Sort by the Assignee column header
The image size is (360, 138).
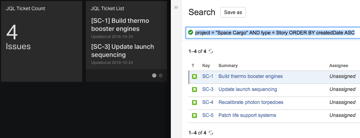pos(339,66)
